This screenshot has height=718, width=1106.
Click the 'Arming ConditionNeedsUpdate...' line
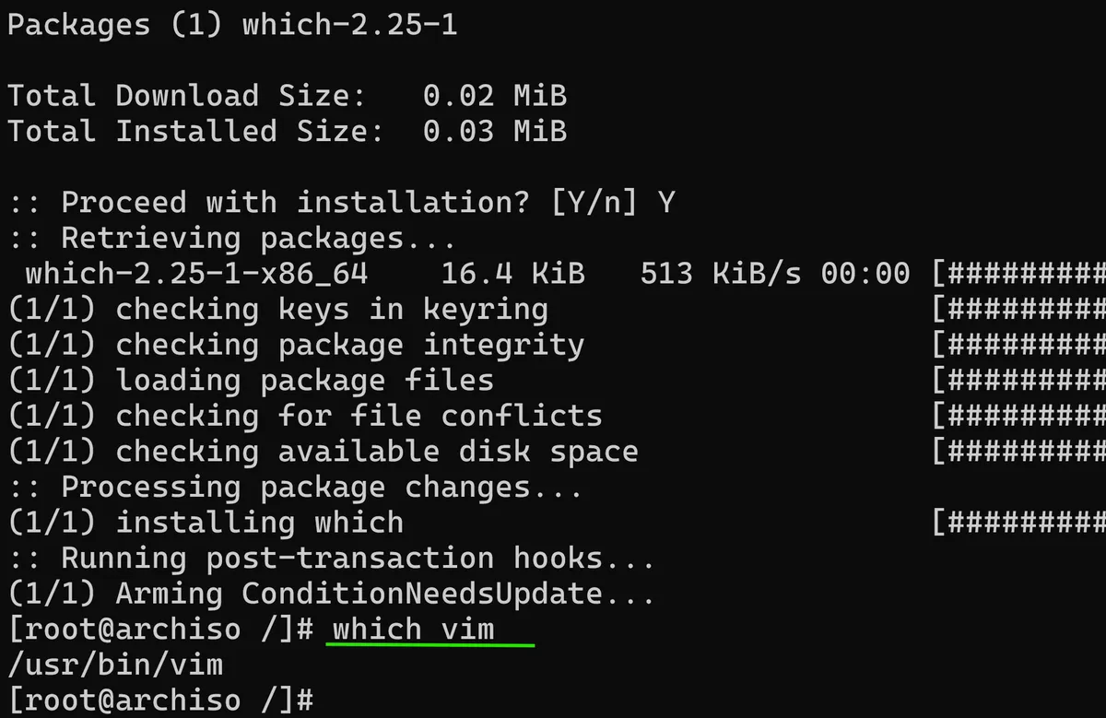pyautogui.click(x=332, y=594)
